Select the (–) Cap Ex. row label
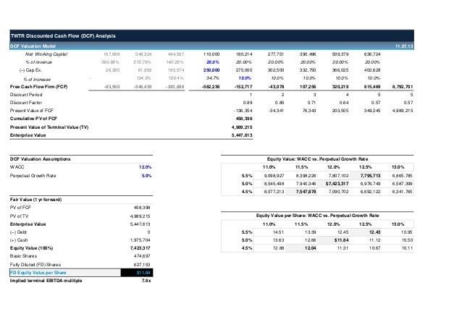Viewport: 462px width, 327px height. click(x=30, y=70)
